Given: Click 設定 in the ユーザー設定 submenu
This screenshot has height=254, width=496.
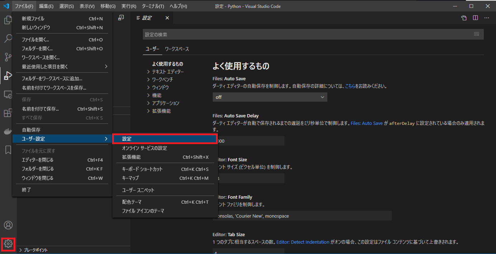Looking at the screenshot, I should (x=165, y=139).
